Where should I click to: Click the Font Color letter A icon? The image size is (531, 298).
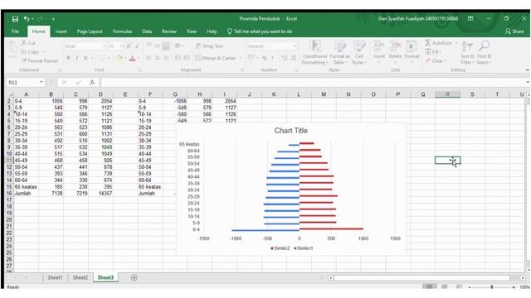click(x=133, y=58)
